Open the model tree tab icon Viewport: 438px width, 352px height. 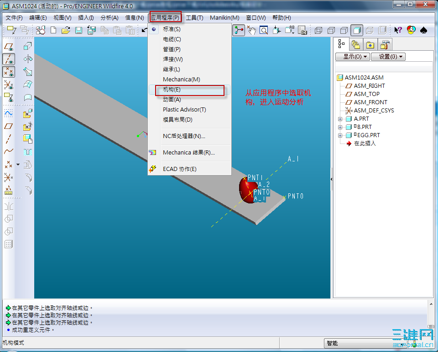click(x=341, y=44)
